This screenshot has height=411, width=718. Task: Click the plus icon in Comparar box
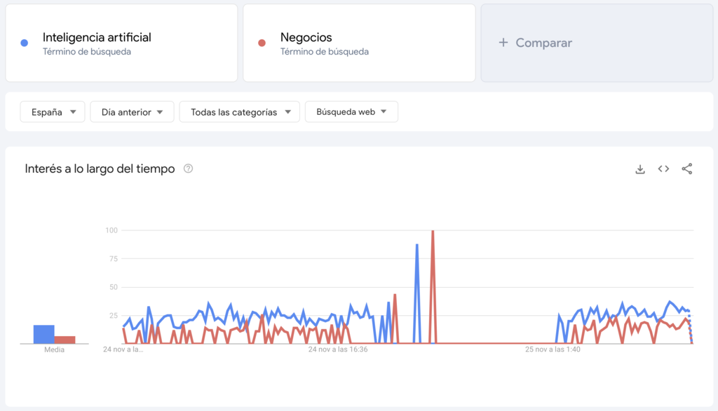tap(503, 43)
